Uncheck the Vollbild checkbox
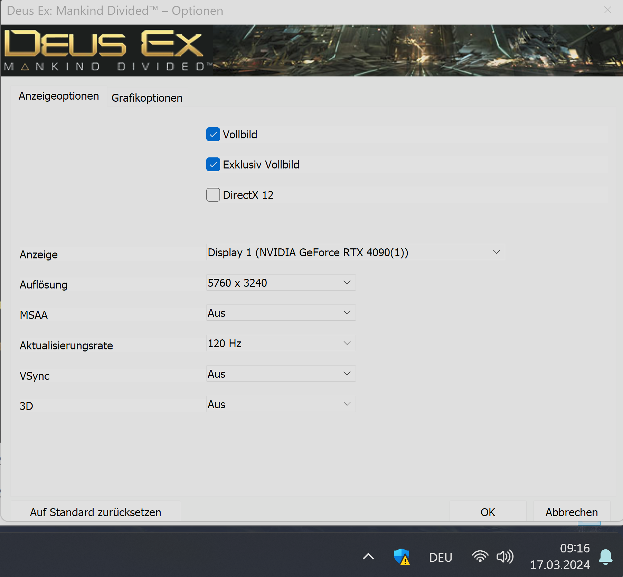The height and width of the screenshot is (577, 623). tap(213, 135)
